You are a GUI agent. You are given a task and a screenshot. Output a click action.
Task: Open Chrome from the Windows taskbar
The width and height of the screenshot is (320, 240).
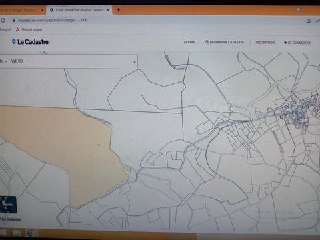click(x=31, y=233)
